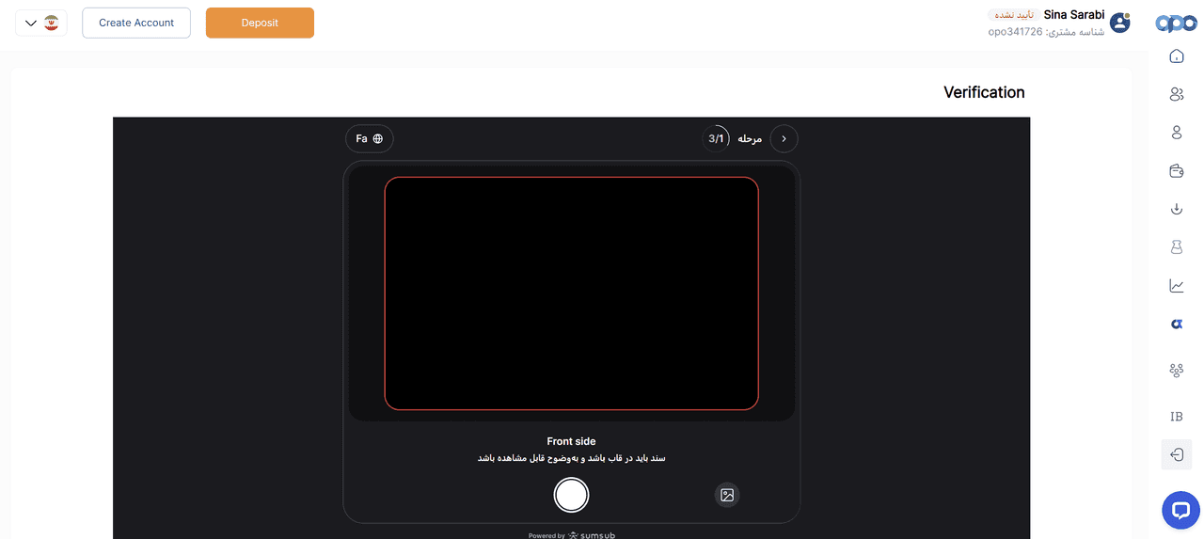Click the faded trophy icon in sidebar
This screenshot has height=539, width=1204.
tap(1176, 246)
